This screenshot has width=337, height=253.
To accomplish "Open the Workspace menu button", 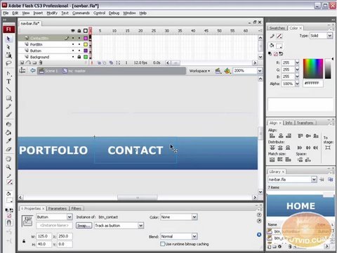I will pos(199,71).
